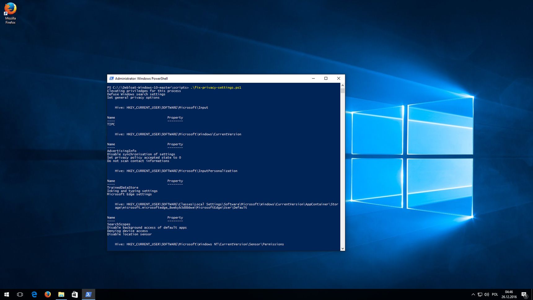Image resolution: width=533 pixels, height=300 pixels.
Task: Click the Show desktop strip on the taskbar
Action: tap(532, 294)
